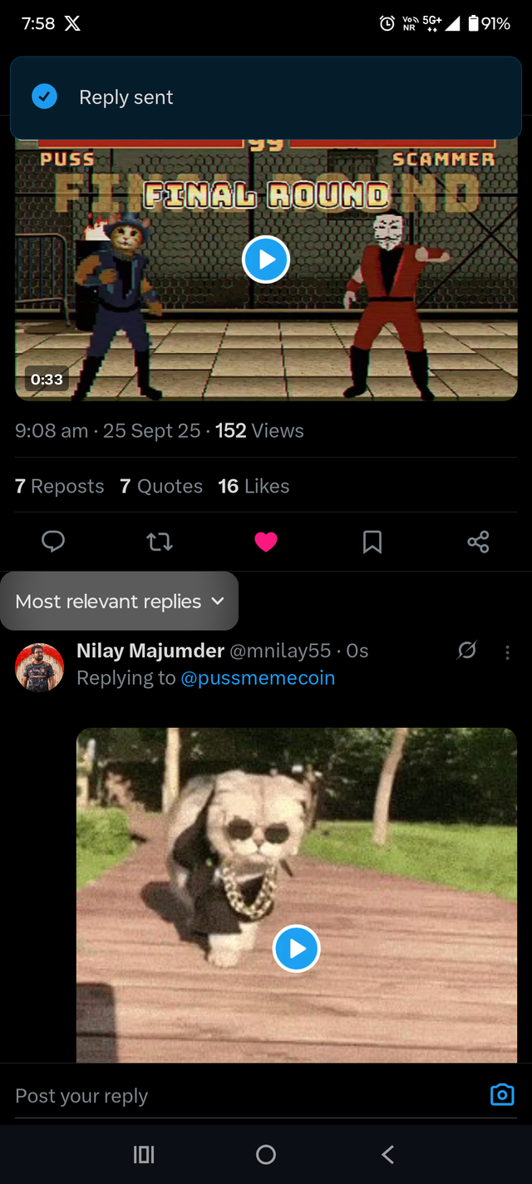The width and height of the screenshot is (532, 1184).
Task: Attach a photo with camera icon
Action: [x=502, y=1095]
